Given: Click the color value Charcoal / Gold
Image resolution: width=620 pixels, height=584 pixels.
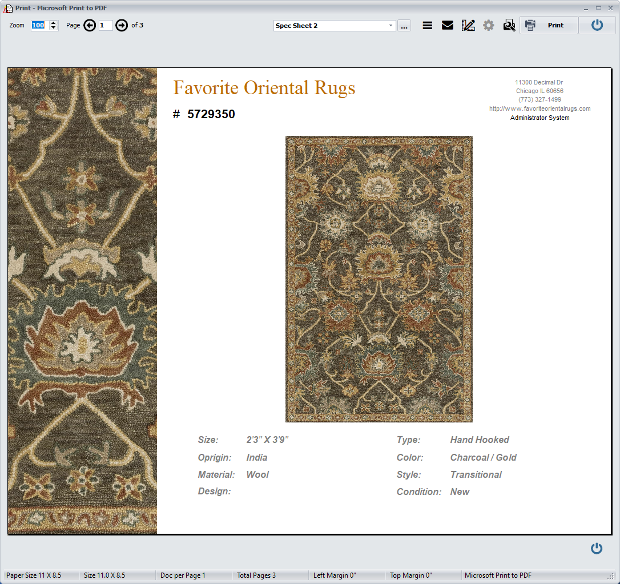Looking at the screenshot, I should click(483, 457).
